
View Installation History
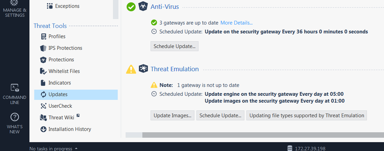tap(66, 129)
